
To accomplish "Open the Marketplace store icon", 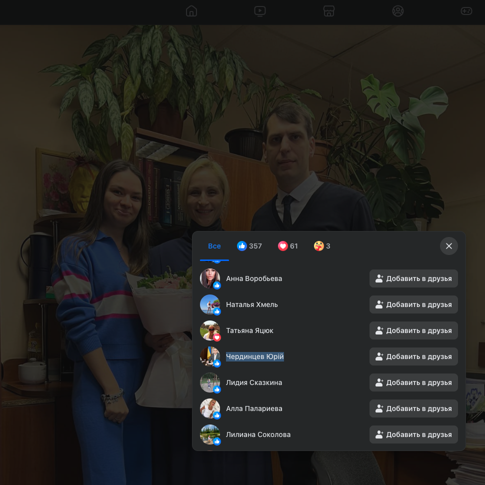I will tap(329, 11).
